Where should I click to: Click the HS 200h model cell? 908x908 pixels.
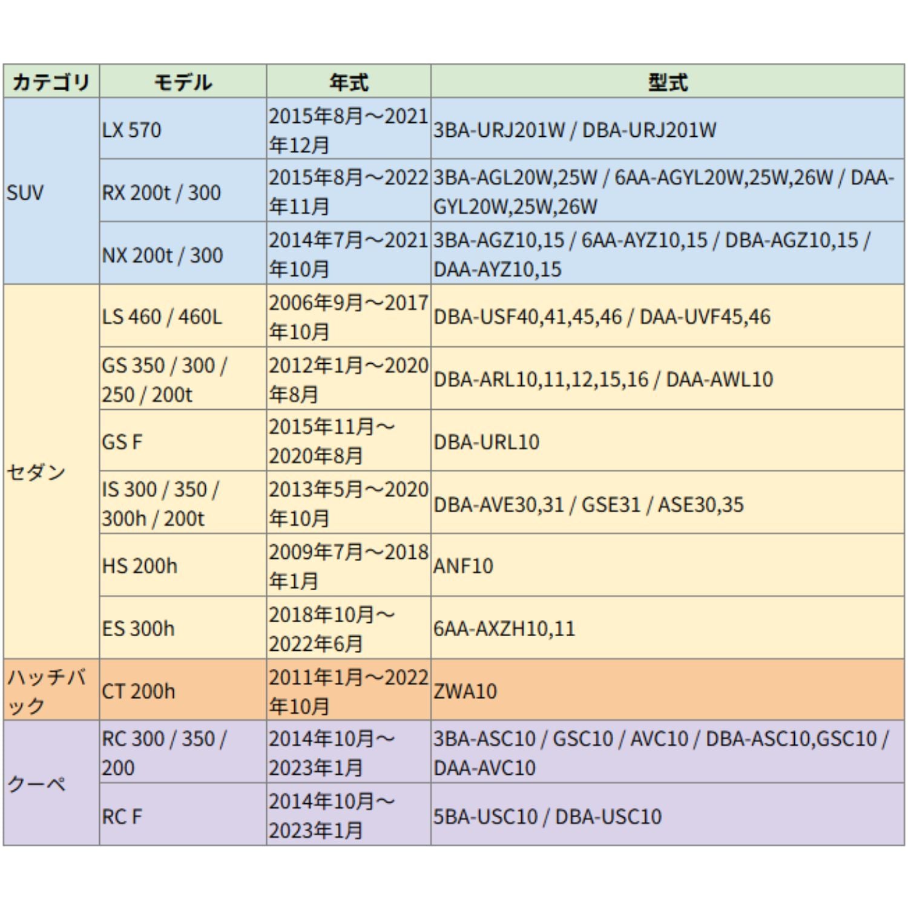click(183, 565)
